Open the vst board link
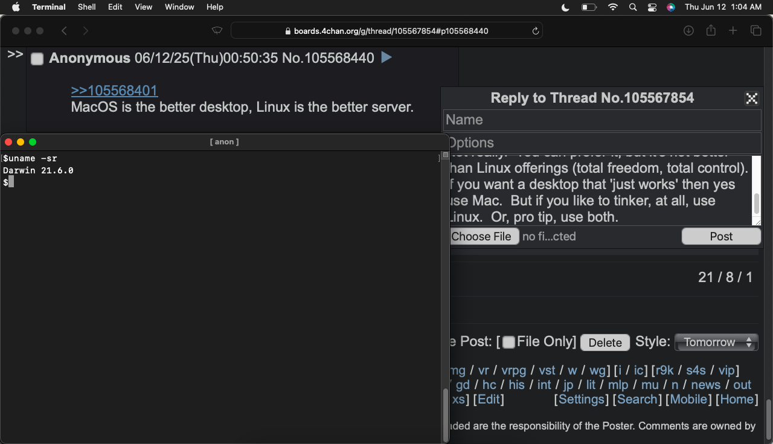This screenshot has height=444, width=773. coord(547,370)
